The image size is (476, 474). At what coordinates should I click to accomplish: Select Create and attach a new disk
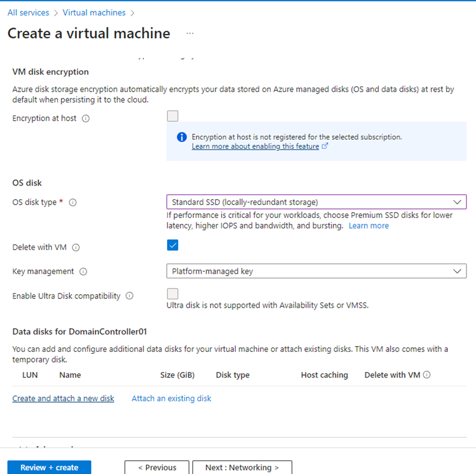click(x=63, y=398)
